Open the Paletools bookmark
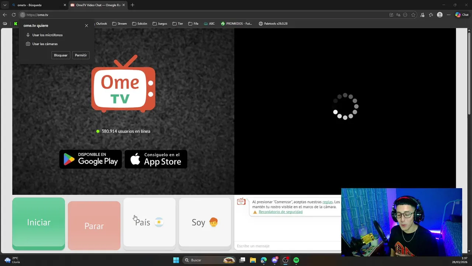 (x=273, y=24)
